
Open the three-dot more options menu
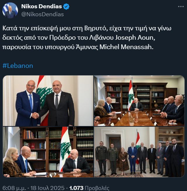coord(181,7)
